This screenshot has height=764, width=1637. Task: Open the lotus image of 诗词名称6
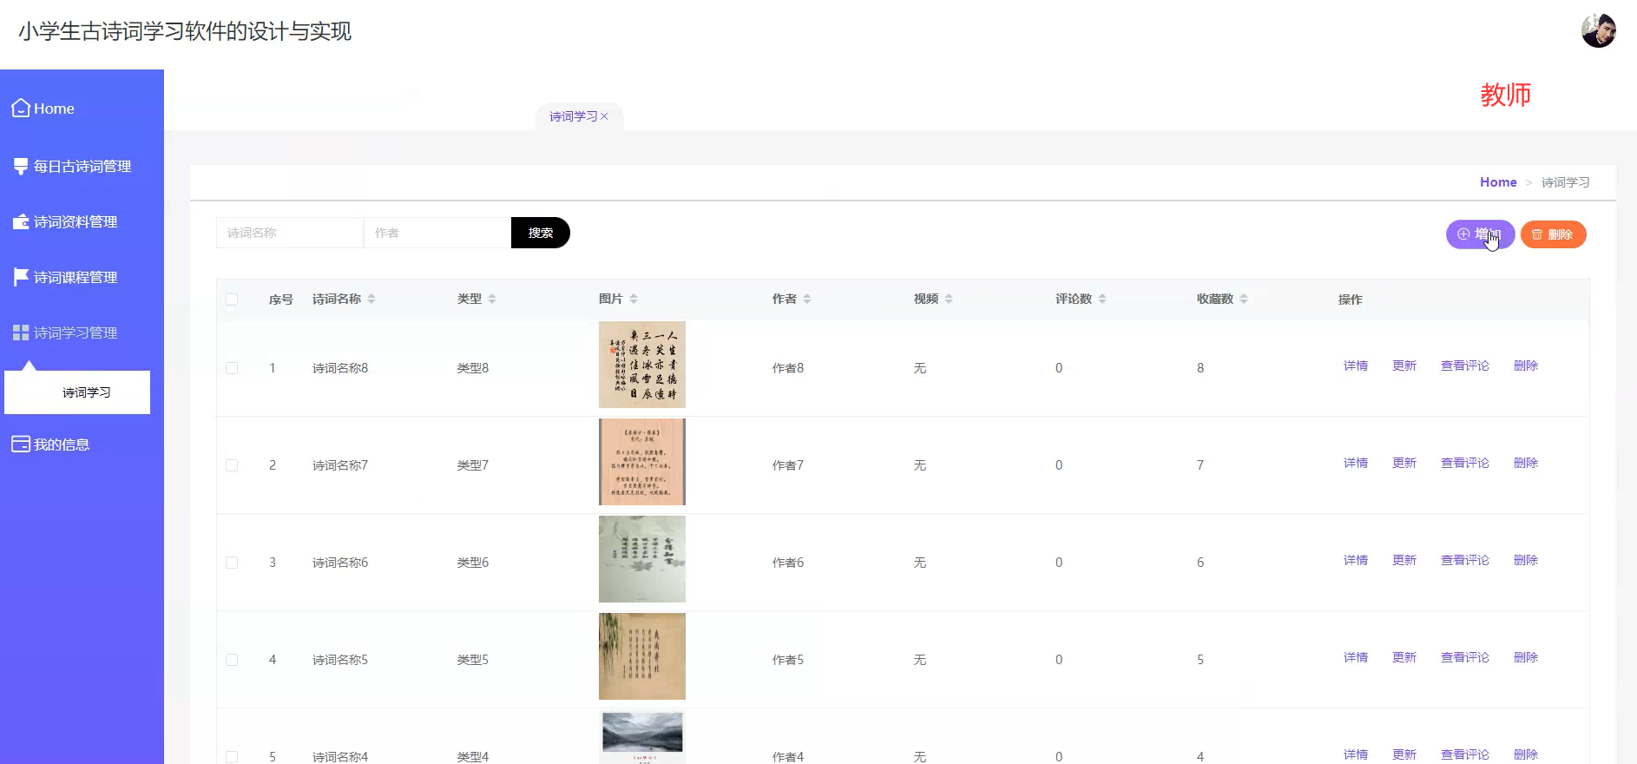(x=642, y=559)
